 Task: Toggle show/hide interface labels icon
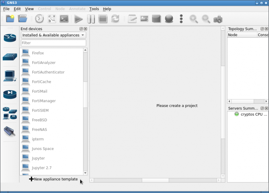(51, 19)
